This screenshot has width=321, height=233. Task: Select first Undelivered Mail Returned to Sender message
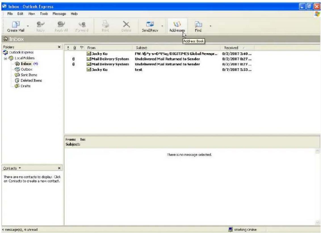point(159,59)
